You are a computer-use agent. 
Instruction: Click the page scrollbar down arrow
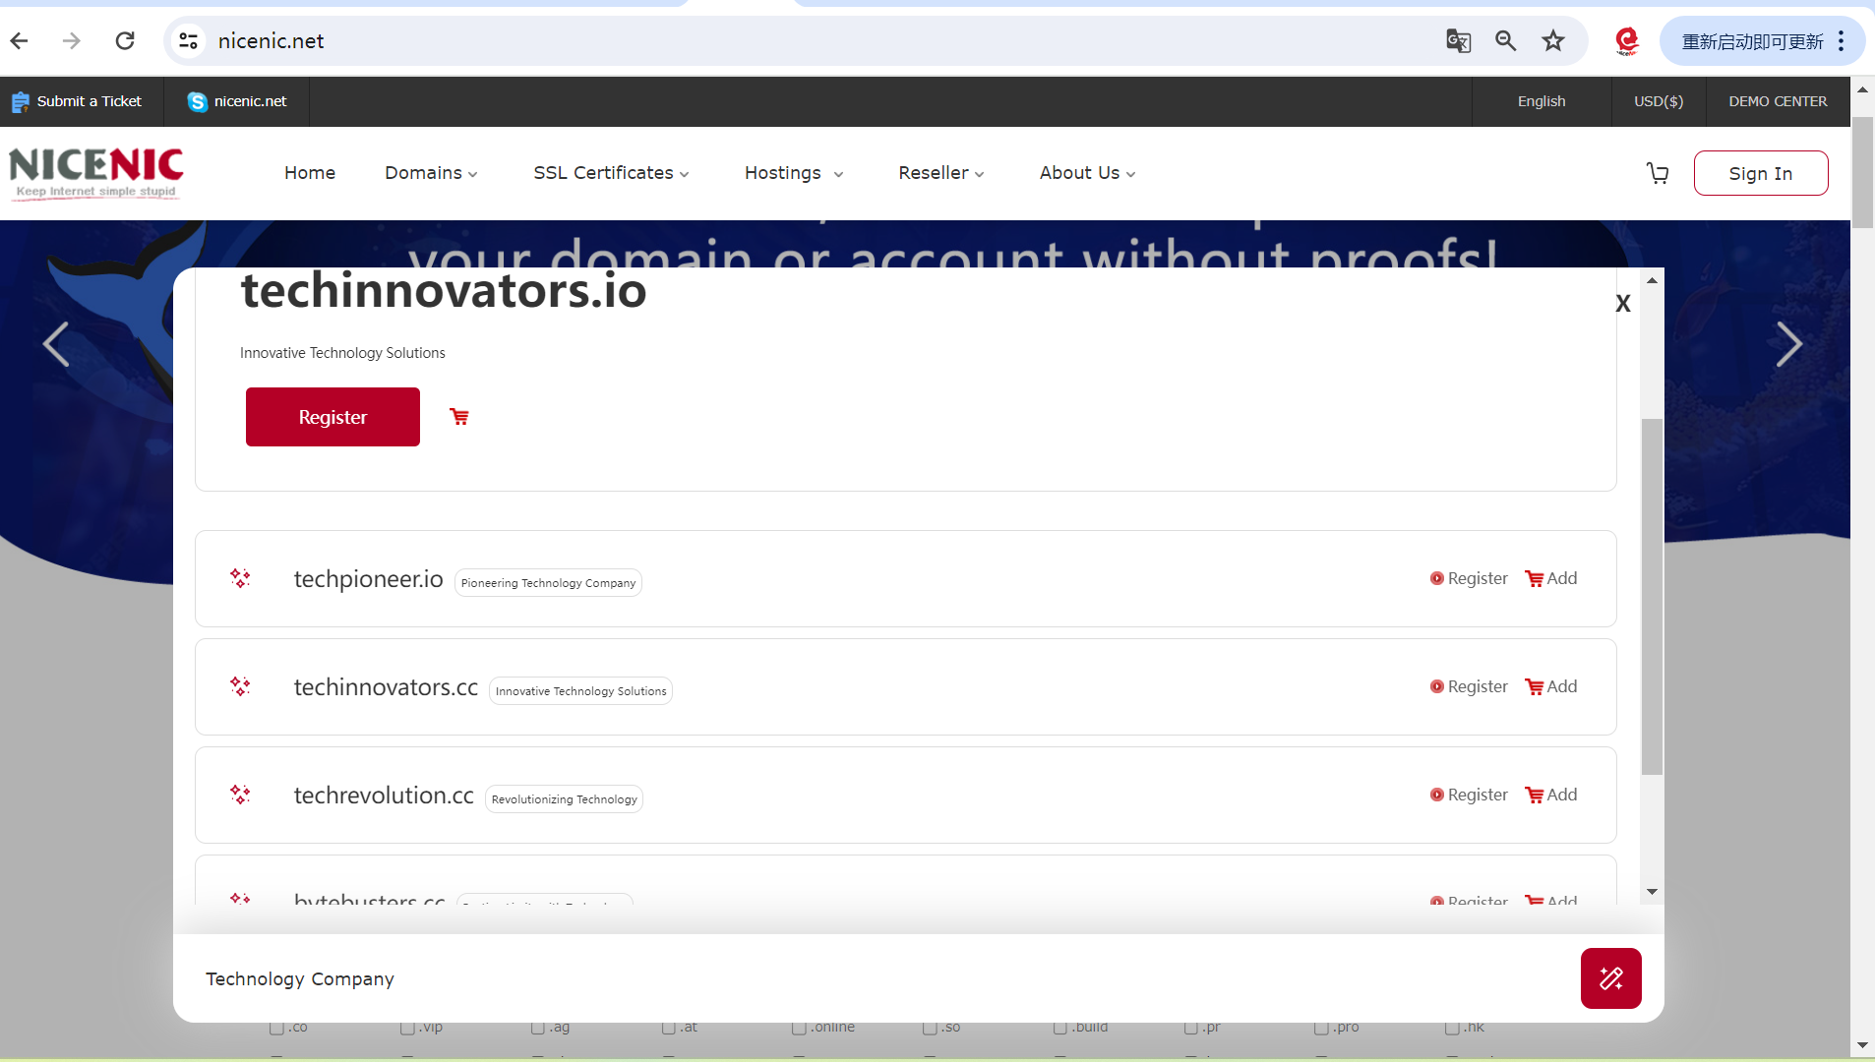(x=1862, y=1045)
